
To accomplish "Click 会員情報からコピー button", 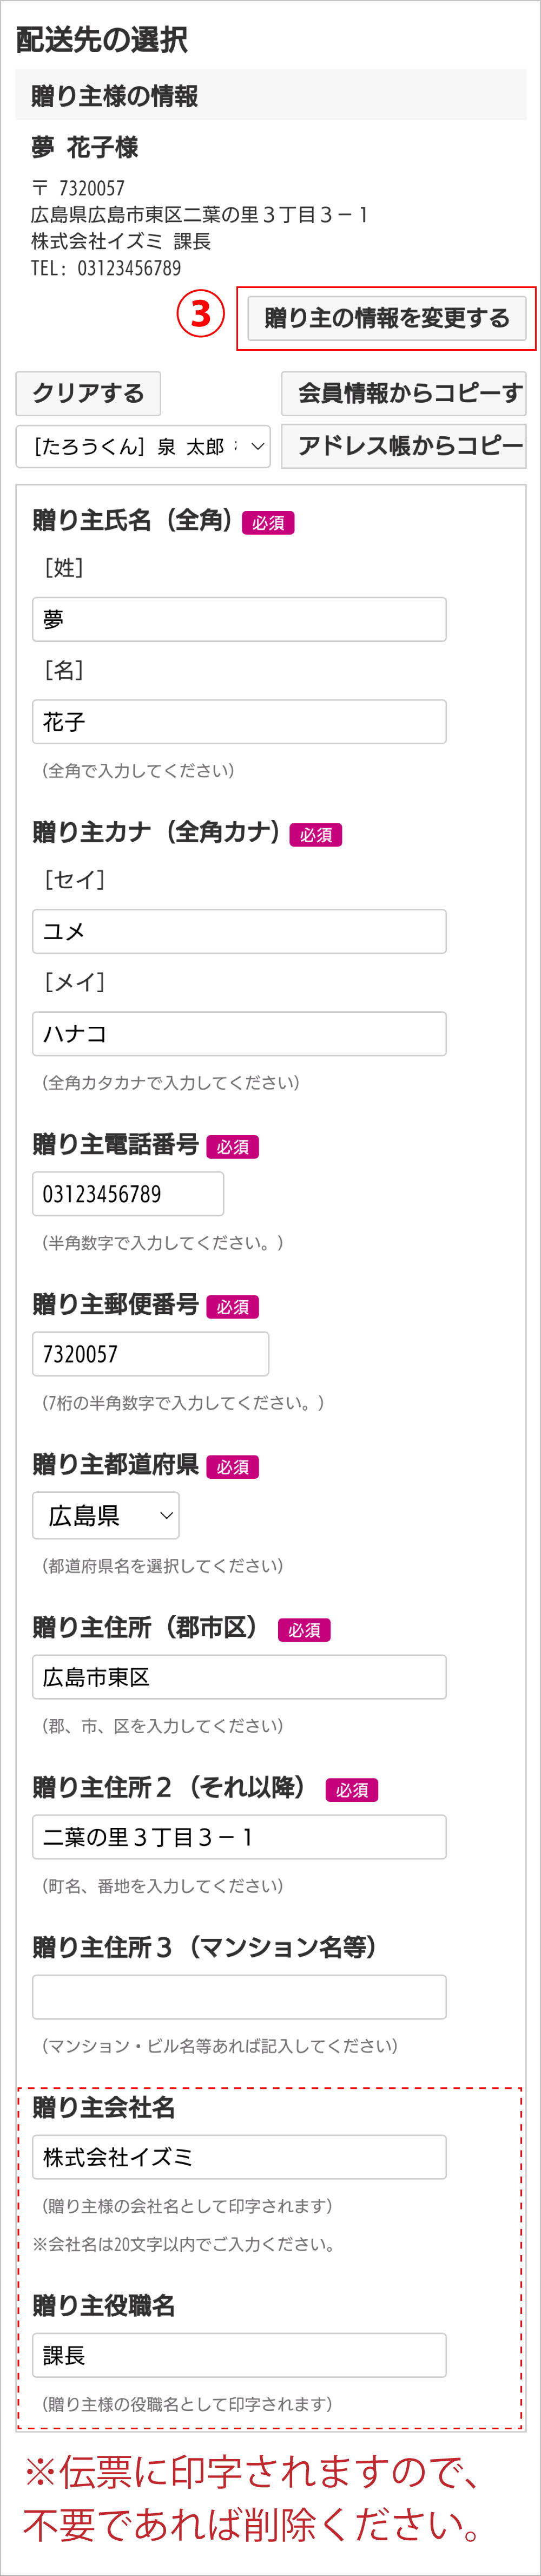I will (x=404, y=393).
